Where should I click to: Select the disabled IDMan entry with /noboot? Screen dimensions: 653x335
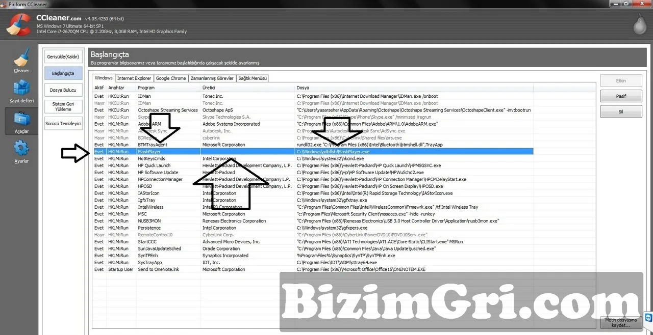click(x=313, y=103)
